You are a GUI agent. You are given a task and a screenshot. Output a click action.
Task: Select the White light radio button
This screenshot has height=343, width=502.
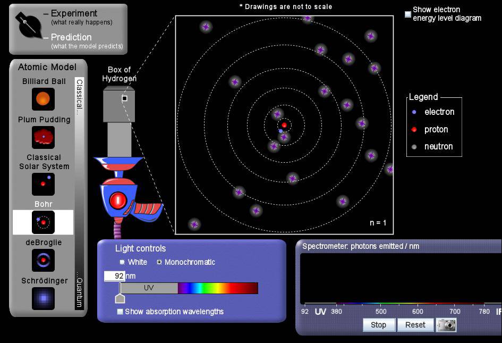[x=122, y=262]
